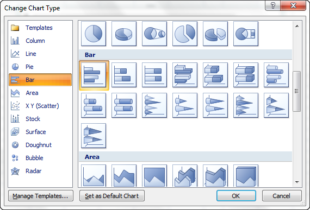Pick the Clustered Horizontal Cylinder chart icon

coord(276,75)
